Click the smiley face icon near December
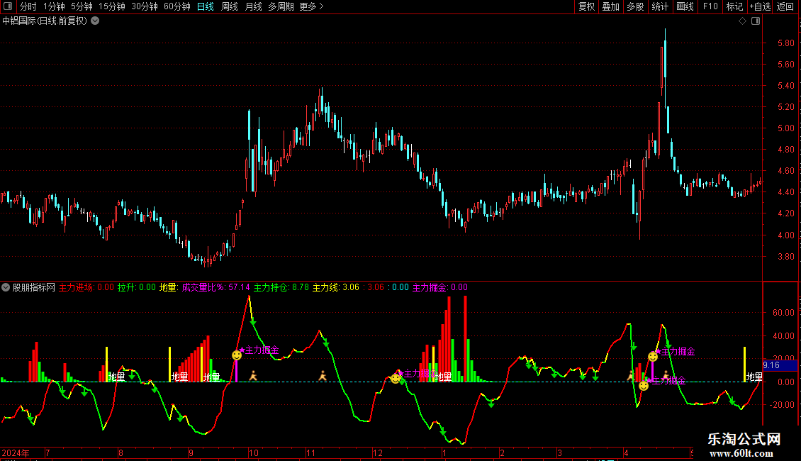The width and height of the screenshot is (801, 461). point(396,379)
